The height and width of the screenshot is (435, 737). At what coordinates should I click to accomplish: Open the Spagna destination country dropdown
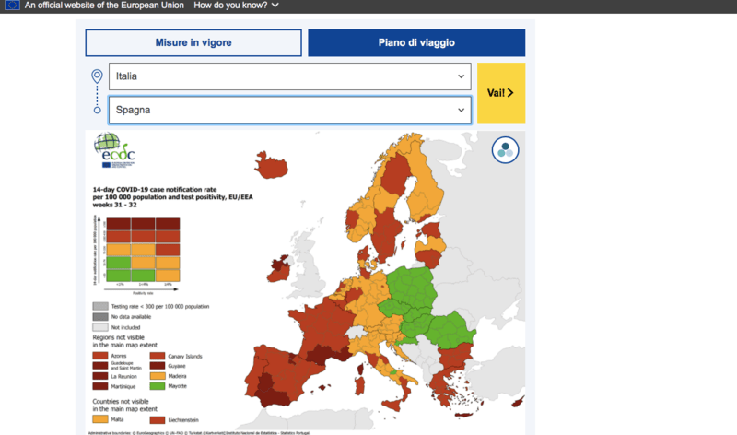point(289,111)
